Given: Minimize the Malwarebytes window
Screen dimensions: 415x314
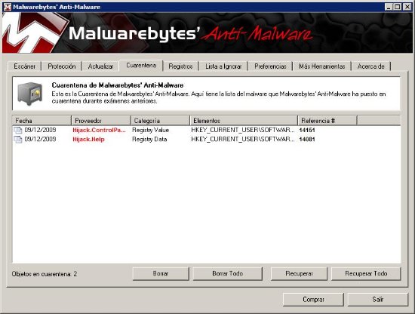Looking at the screenshot, I should pos(389,7).
